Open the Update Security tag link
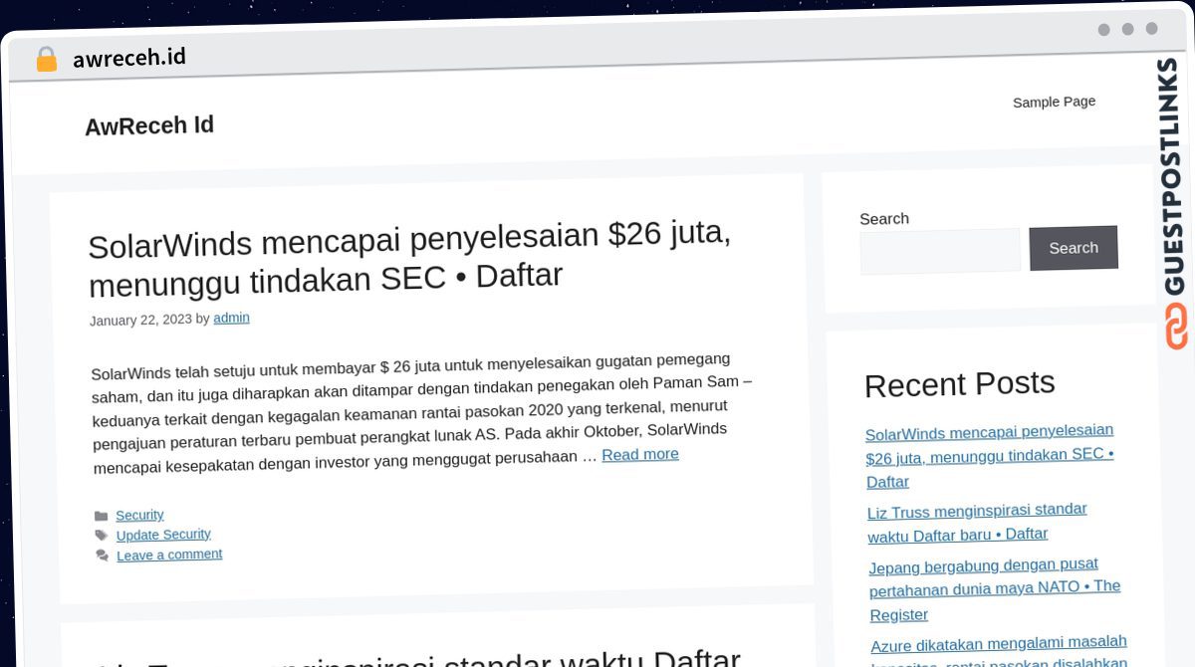Image resolution: width=1195 pixels, height=667 pixels. click(x=163, y=535)
